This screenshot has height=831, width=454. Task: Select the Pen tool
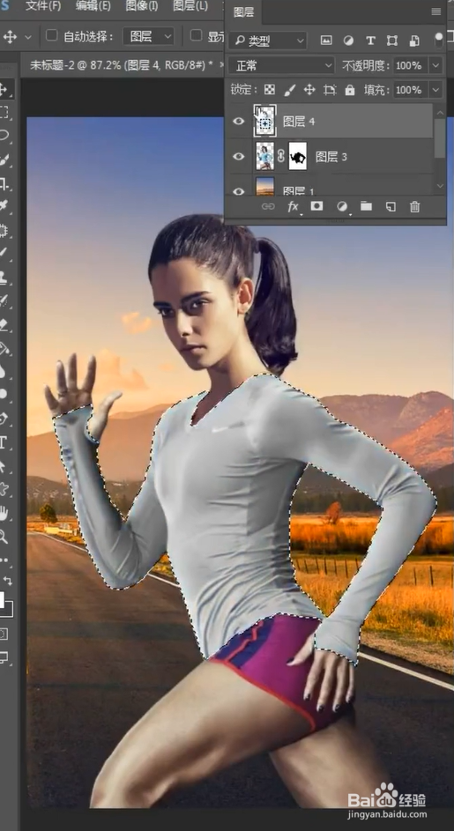(x=4, y=419)
